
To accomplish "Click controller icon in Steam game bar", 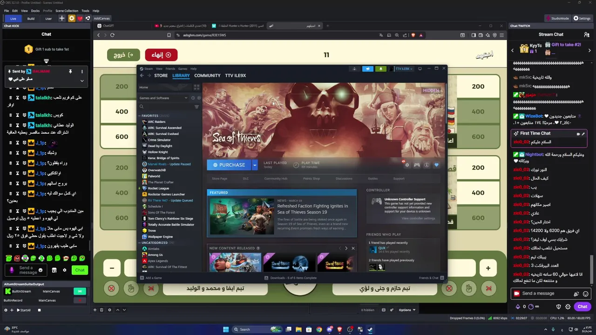I will [417, 165].
